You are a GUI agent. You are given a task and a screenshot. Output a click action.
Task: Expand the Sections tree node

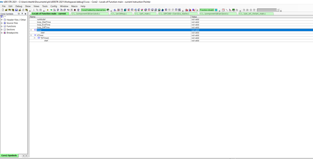point(2,29)
